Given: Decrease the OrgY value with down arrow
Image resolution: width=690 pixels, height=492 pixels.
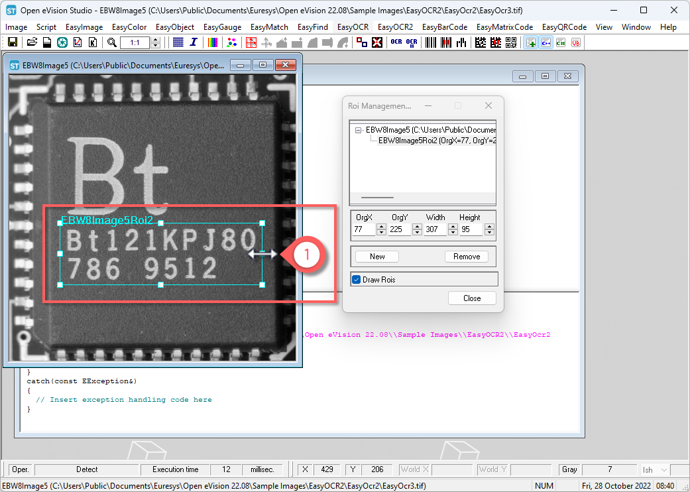Looking at the screenshot, I should tap(417, 232).
